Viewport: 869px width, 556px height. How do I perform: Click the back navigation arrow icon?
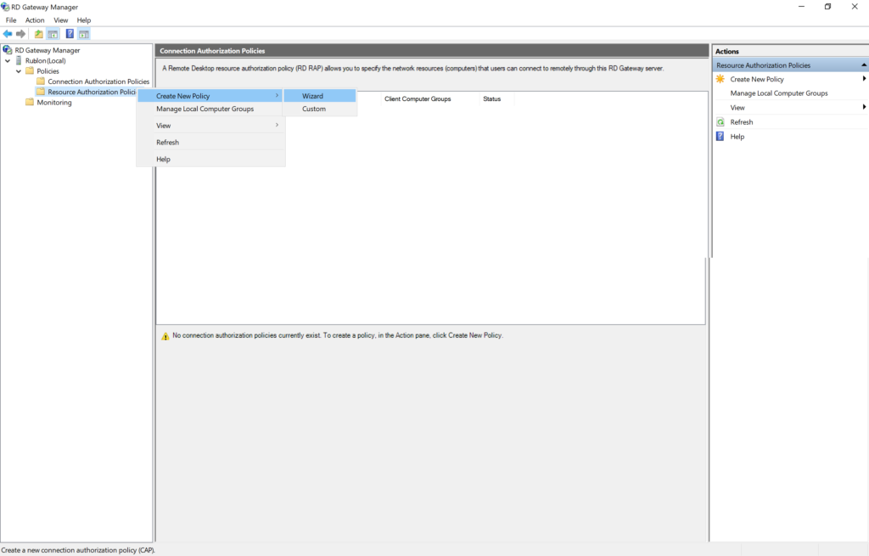(8, 34)
